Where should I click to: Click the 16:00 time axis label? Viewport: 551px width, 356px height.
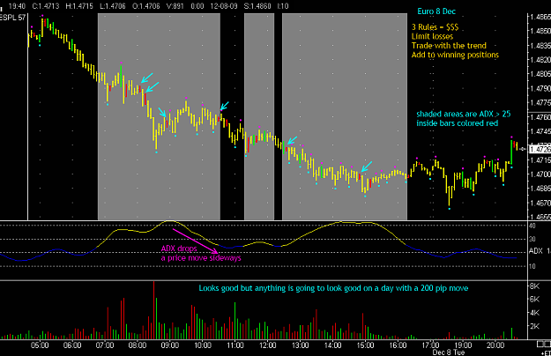click(x=398, y=345)
